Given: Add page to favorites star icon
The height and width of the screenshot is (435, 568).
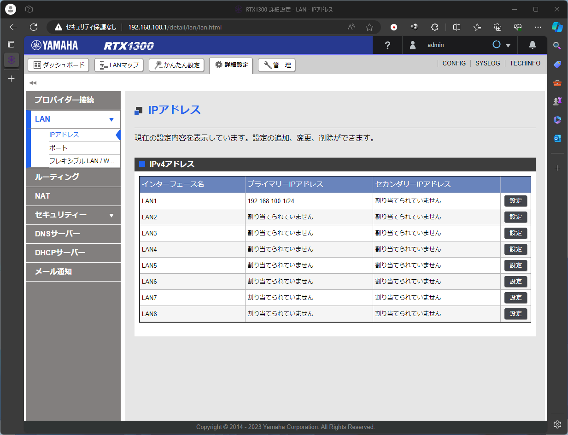Looking at the screenshot, I should 369,27.
